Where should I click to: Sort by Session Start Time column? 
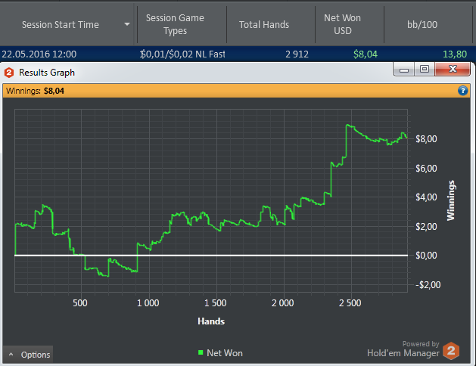[61, 24]
